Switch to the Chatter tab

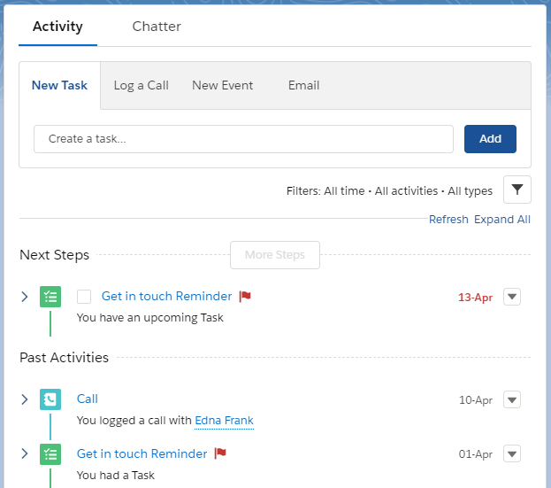point(157,27)
